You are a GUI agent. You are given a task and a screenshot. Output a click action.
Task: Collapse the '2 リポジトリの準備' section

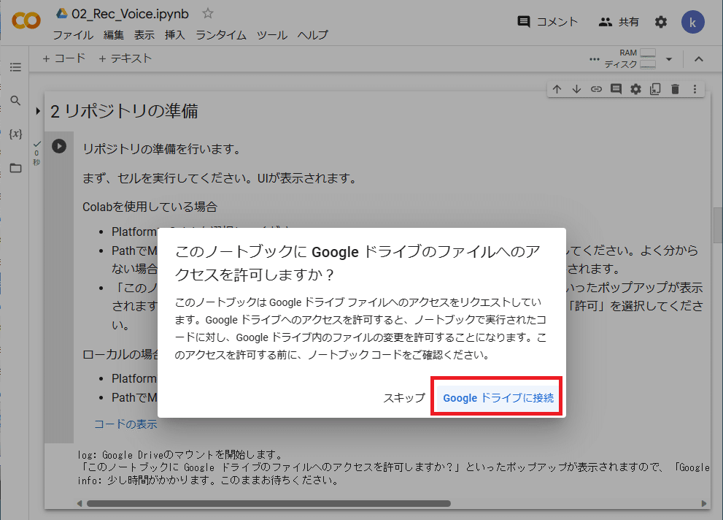point(38,111)
